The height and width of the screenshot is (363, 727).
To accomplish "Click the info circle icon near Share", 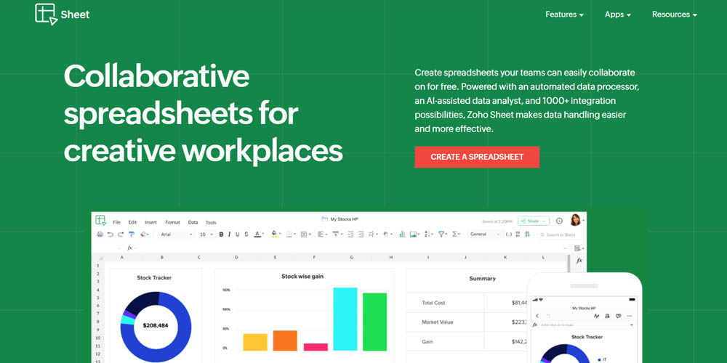I will [559, 221].
